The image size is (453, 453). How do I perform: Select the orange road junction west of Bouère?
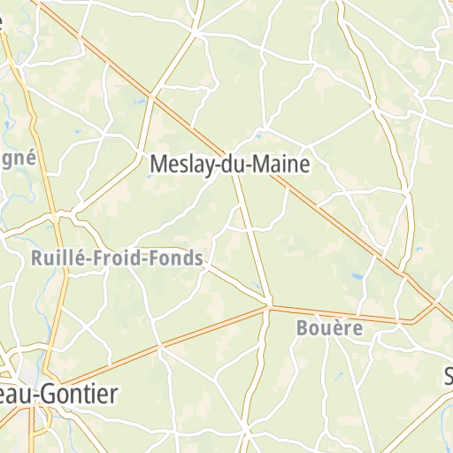(x=269, y=307)
